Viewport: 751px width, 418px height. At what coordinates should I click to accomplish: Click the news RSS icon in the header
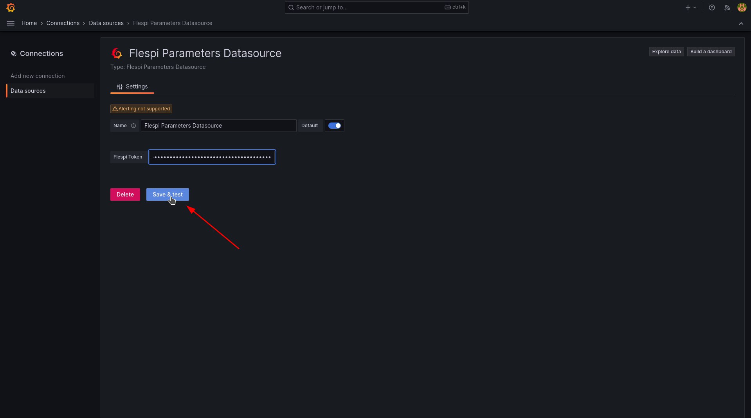pos(727,7)
